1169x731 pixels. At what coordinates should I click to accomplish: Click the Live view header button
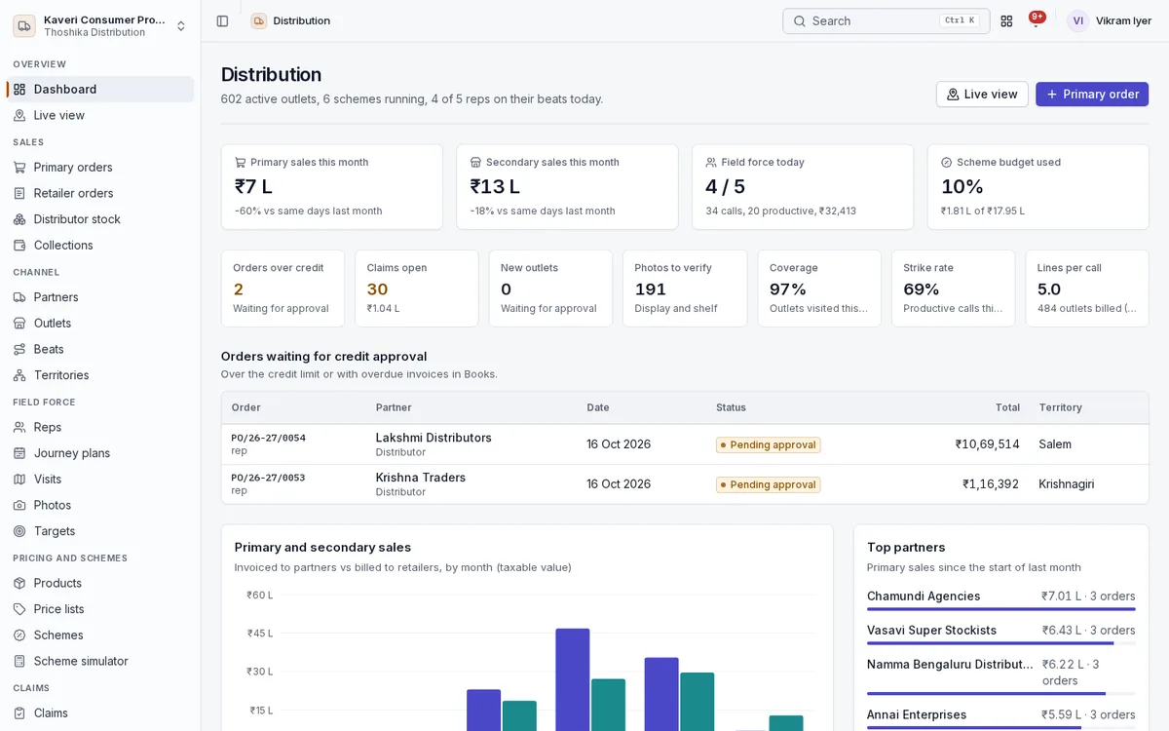point(982,95)
